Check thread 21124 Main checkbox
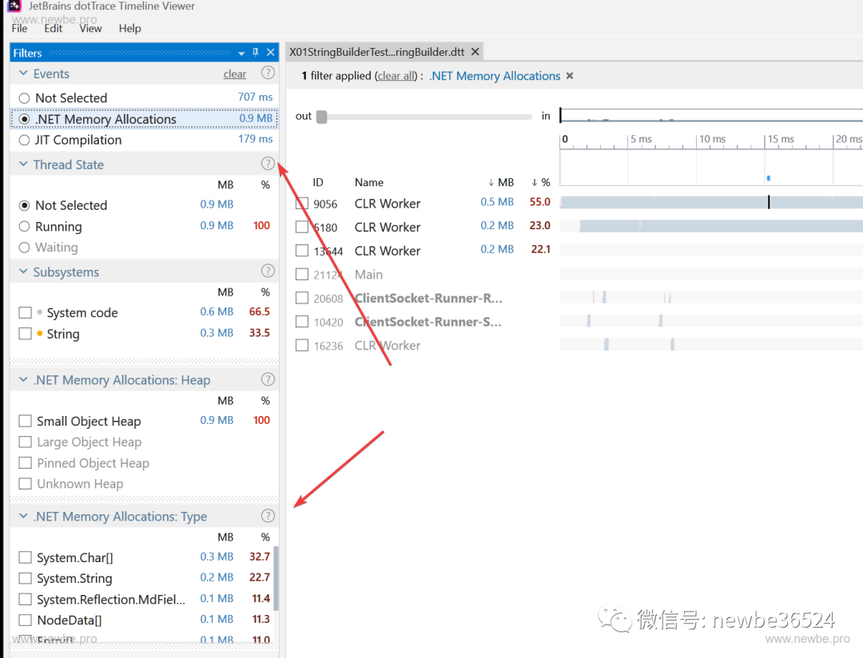Viewport: 863px width, 658px height. 301,274
